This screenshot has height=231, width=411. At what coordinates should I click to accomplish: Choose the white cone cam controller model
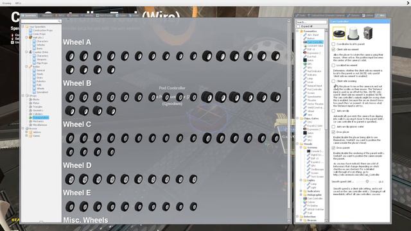[x=353, y=33]
